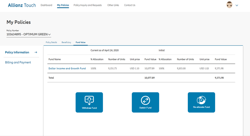Viewport: 250px width, 136px height.
Task: Click the user profile avatar
Action: coord(229,5)
